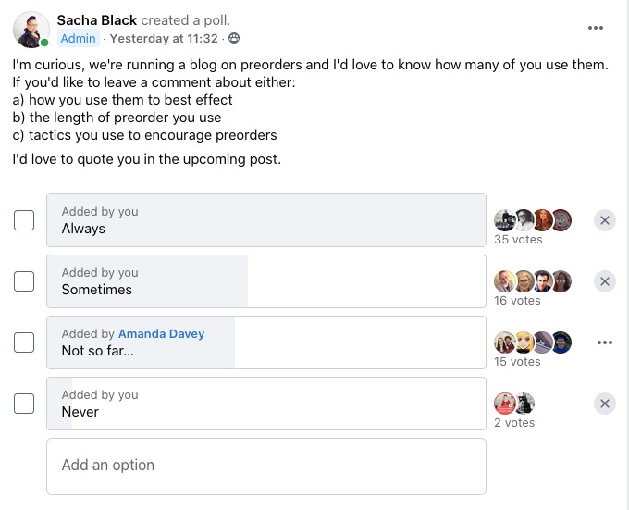Show the 16 votes voter list
Image resolution: width=629 pixels, height=510 pixels.
coord(517,301)
